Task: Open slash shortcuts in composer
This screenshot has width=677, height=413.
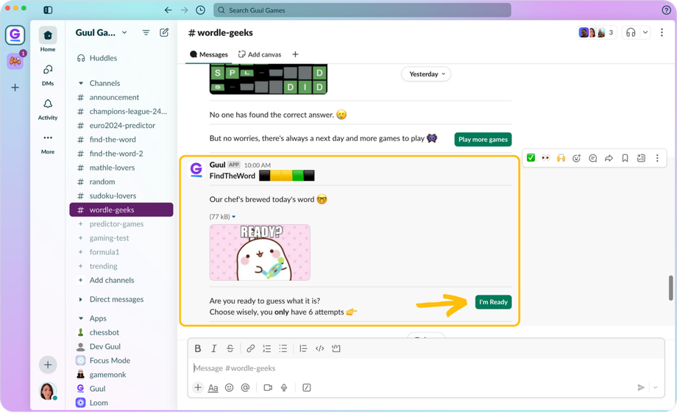Action: coord(307,387)
